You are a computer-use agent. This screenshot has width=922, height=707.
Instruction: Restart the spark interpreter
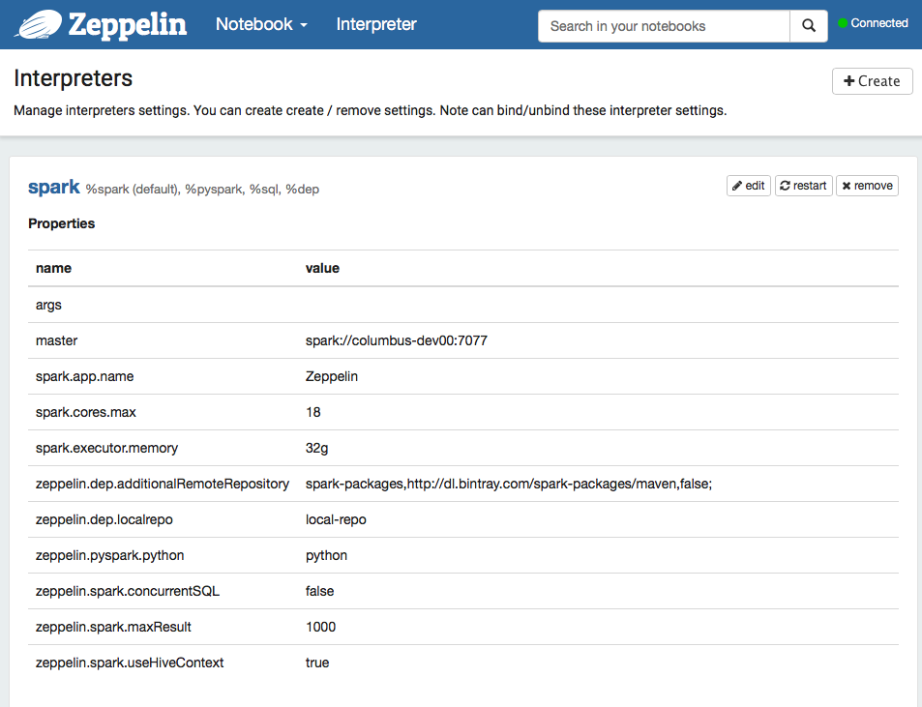coord(803,186)
